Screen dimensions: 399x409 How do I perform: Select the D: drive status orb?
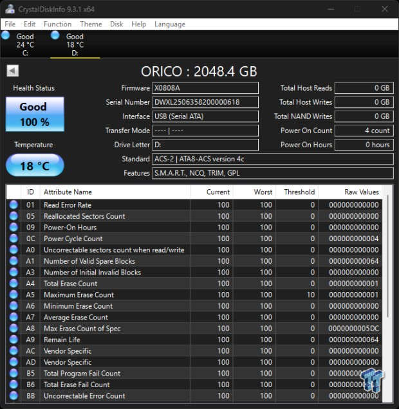click(55, 35)
